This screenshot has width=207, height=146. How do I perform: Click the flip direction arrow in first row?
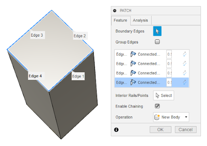(x=184, y=54)
